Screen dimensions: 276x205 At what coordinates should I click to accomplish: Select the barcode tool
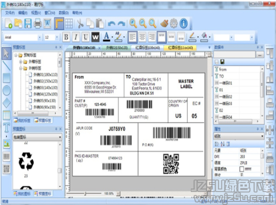click(7, 156)
